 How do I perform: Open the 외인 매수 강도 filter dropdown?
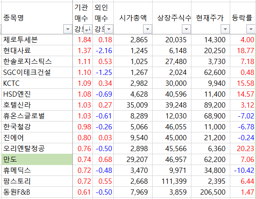109,29
